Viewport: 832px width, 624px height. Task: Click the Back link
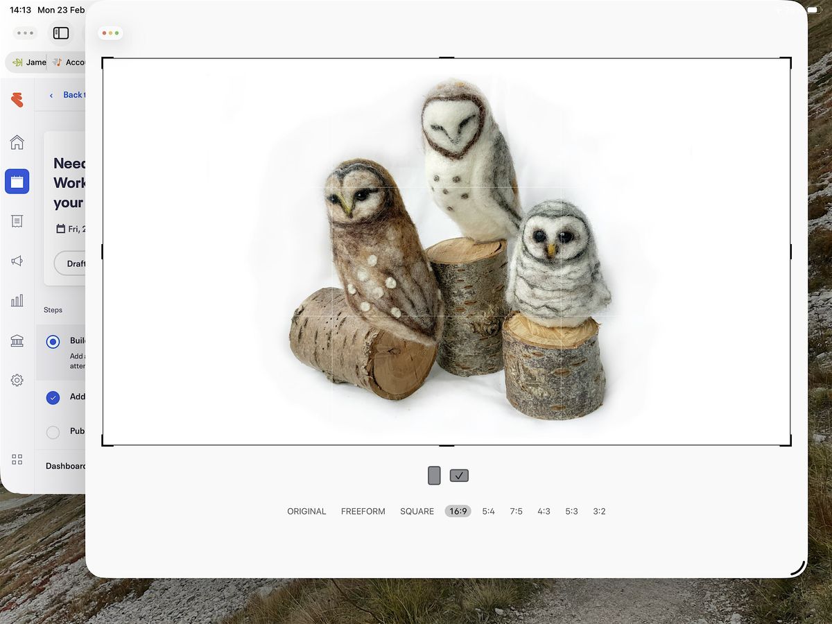(x=69, y=95)
